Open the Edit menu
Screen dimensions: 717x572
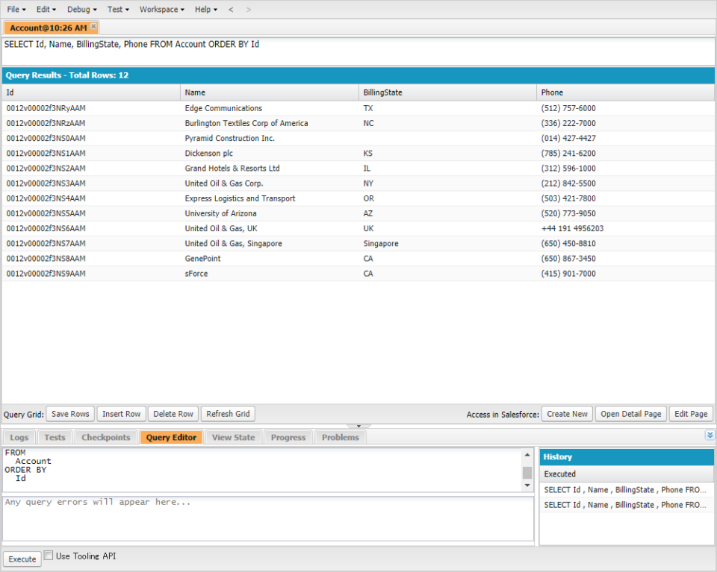coord(46,10)
